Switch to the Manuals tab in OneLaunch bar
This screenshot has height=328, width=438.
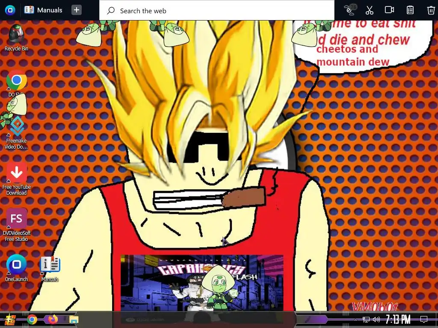43,10
